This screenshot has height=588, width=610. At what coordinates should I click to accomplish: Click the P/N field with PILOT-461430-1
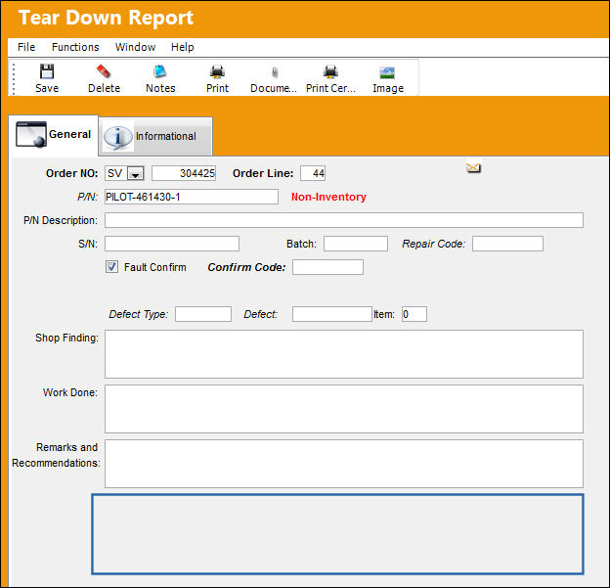pyautogui.click(x=192, y=197)
